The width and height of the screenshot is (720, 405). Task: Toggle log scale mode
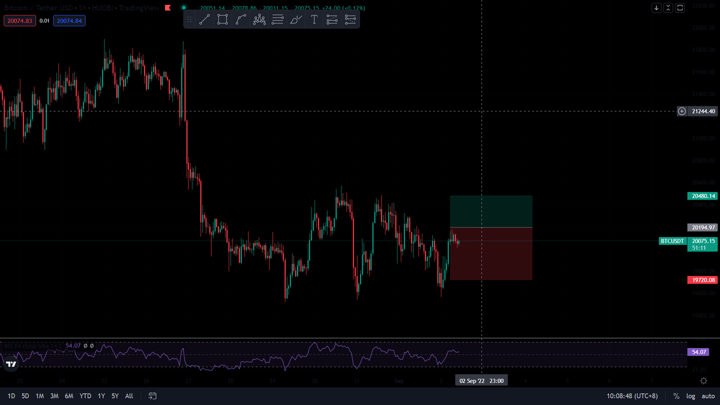pos(691,396)
